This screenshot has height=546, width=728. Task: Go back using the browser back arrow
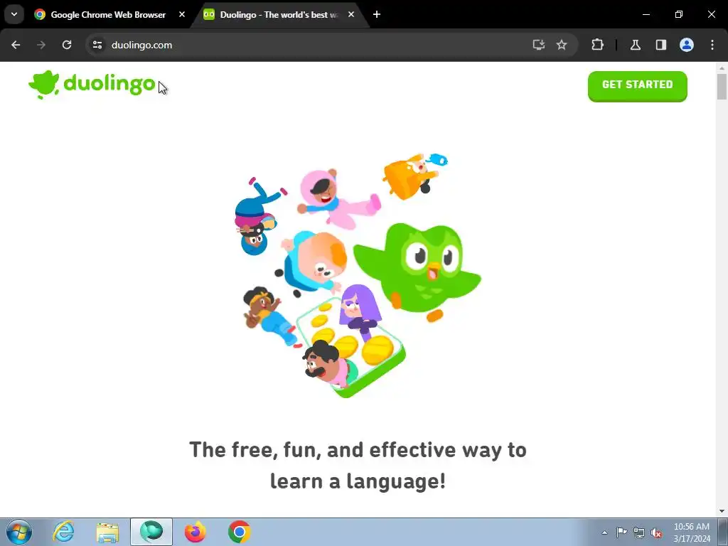(x=16, y=45)
